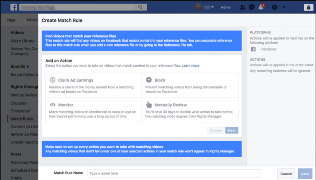The height and width of the screenshot is (180, 316).
Task: Click the PLATFORMS heading
Action: [260, 33]
